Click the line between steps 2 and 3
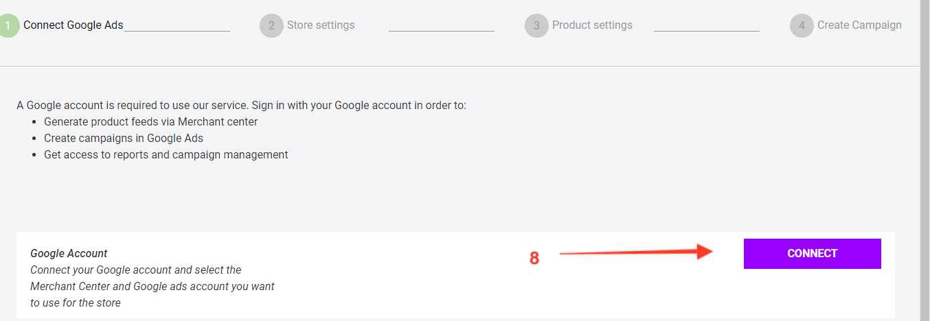 [x=441, y=31]
